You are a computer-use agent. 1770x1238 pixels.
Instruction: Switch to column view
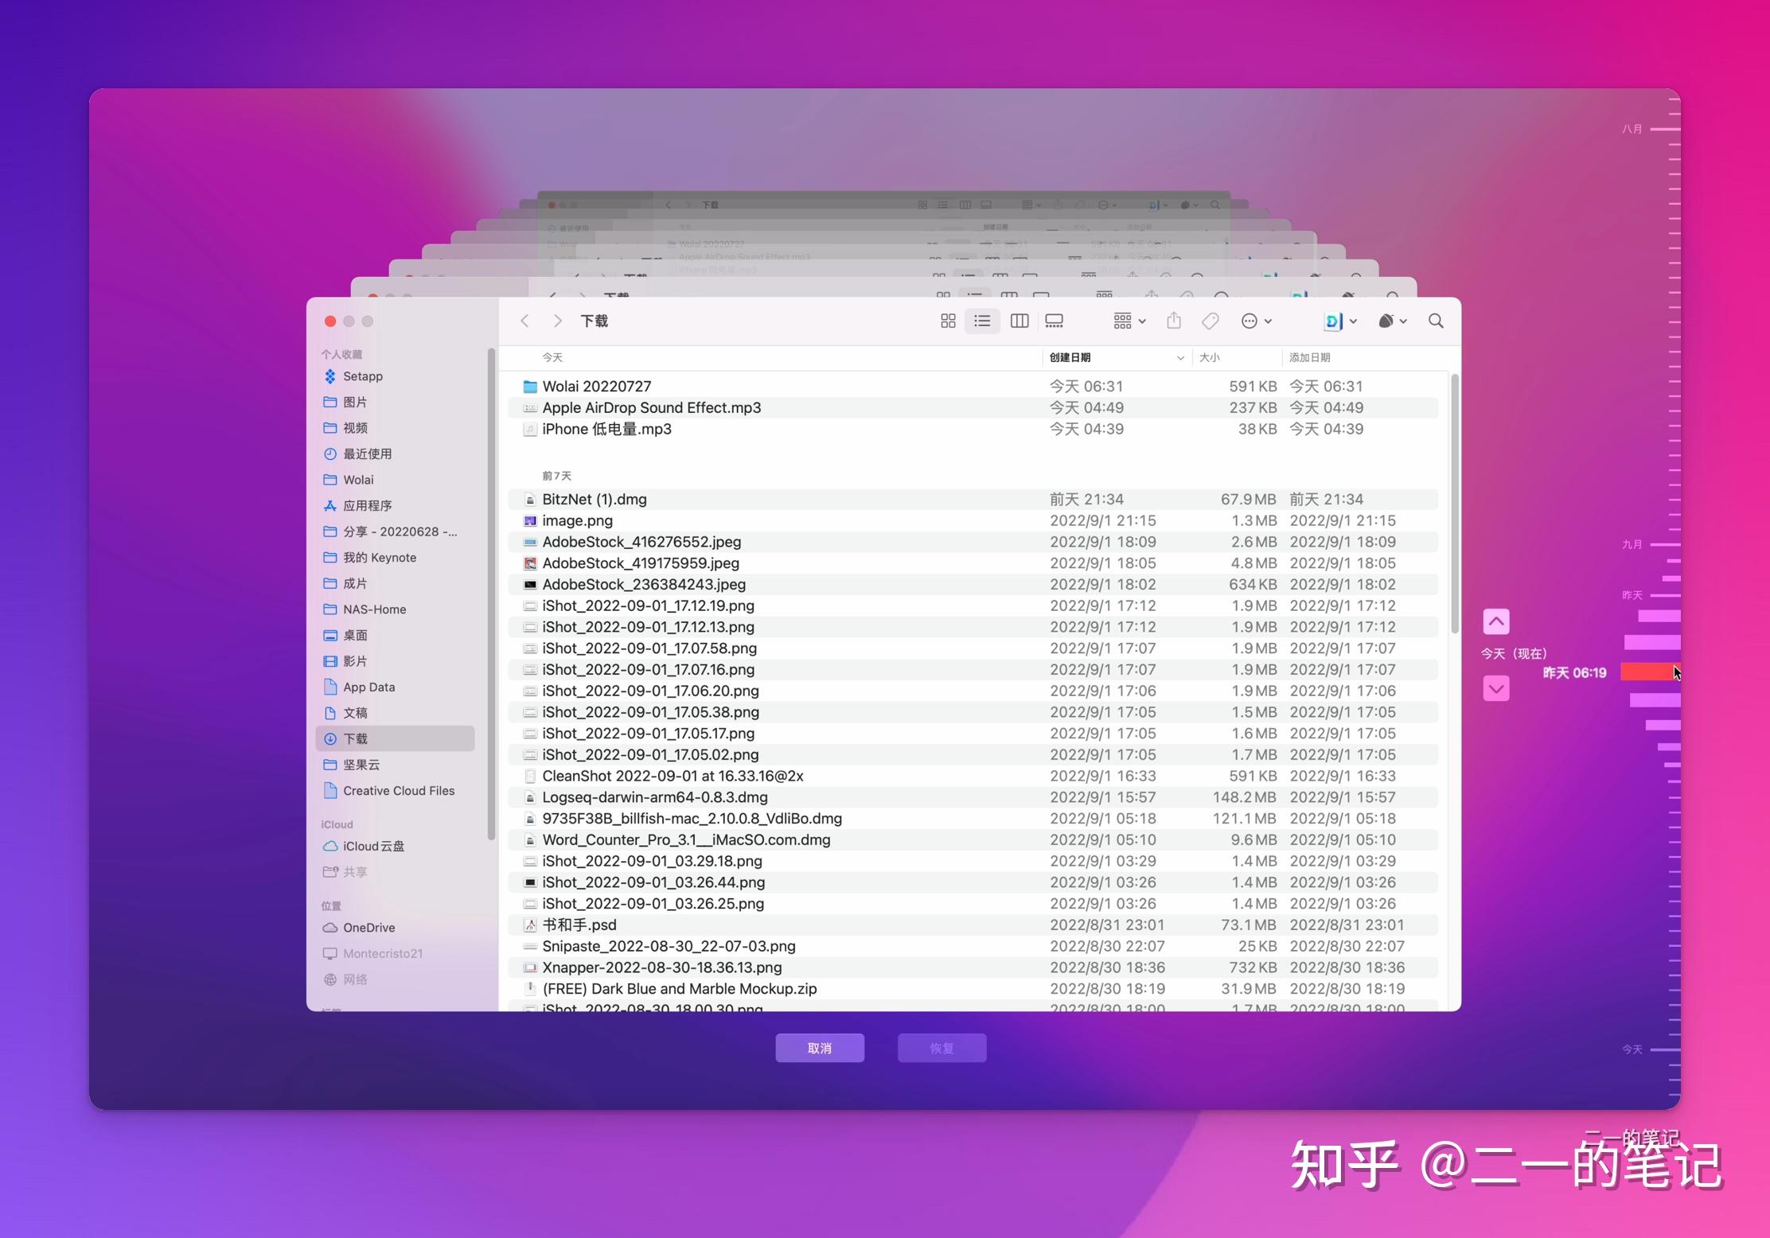point(1020,321)
